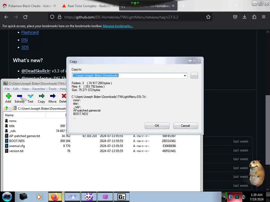Click the Copy toolbar icon in 7-Zip

[x=41, y=96]
